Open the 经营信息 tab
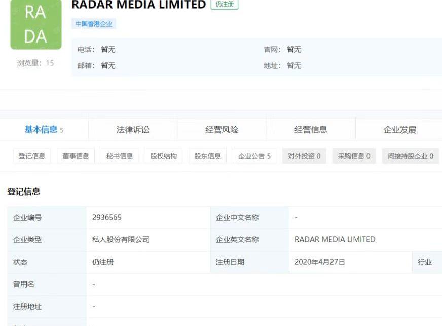The width and height of the screenshot is (442, 326). 311,130
